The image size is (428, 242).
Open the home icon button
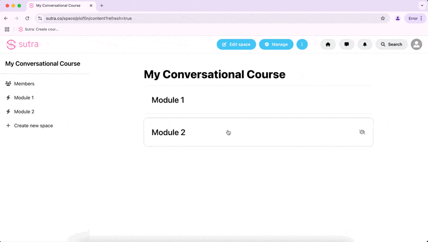pos(328,44)
